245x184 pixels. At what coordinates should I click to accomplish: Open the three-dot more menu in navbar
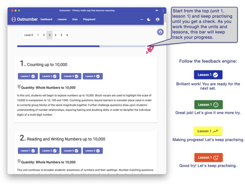[x=142, y=19]
